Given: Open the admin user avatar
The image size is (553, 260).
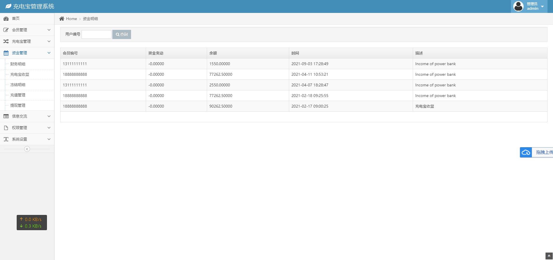Looking at the screenshot, I should pyautogui.click(x=518, y=6).
